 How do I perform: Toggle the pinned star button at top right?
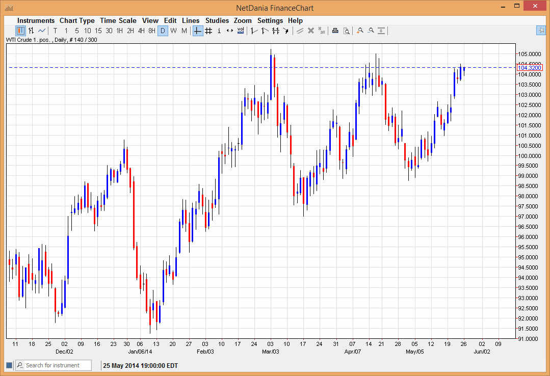coord(541,31)
